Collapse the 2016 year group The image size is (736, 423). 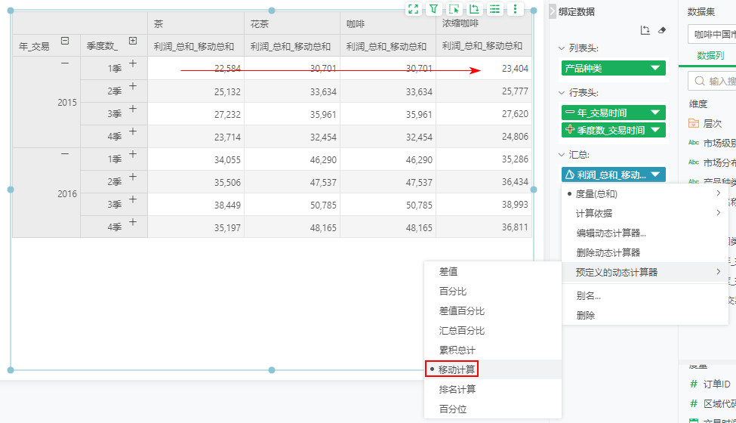click(65, 154)
